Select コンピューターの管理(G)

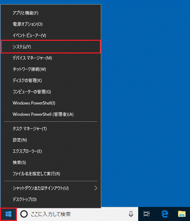pyautogui.click(x=51, y=92)
